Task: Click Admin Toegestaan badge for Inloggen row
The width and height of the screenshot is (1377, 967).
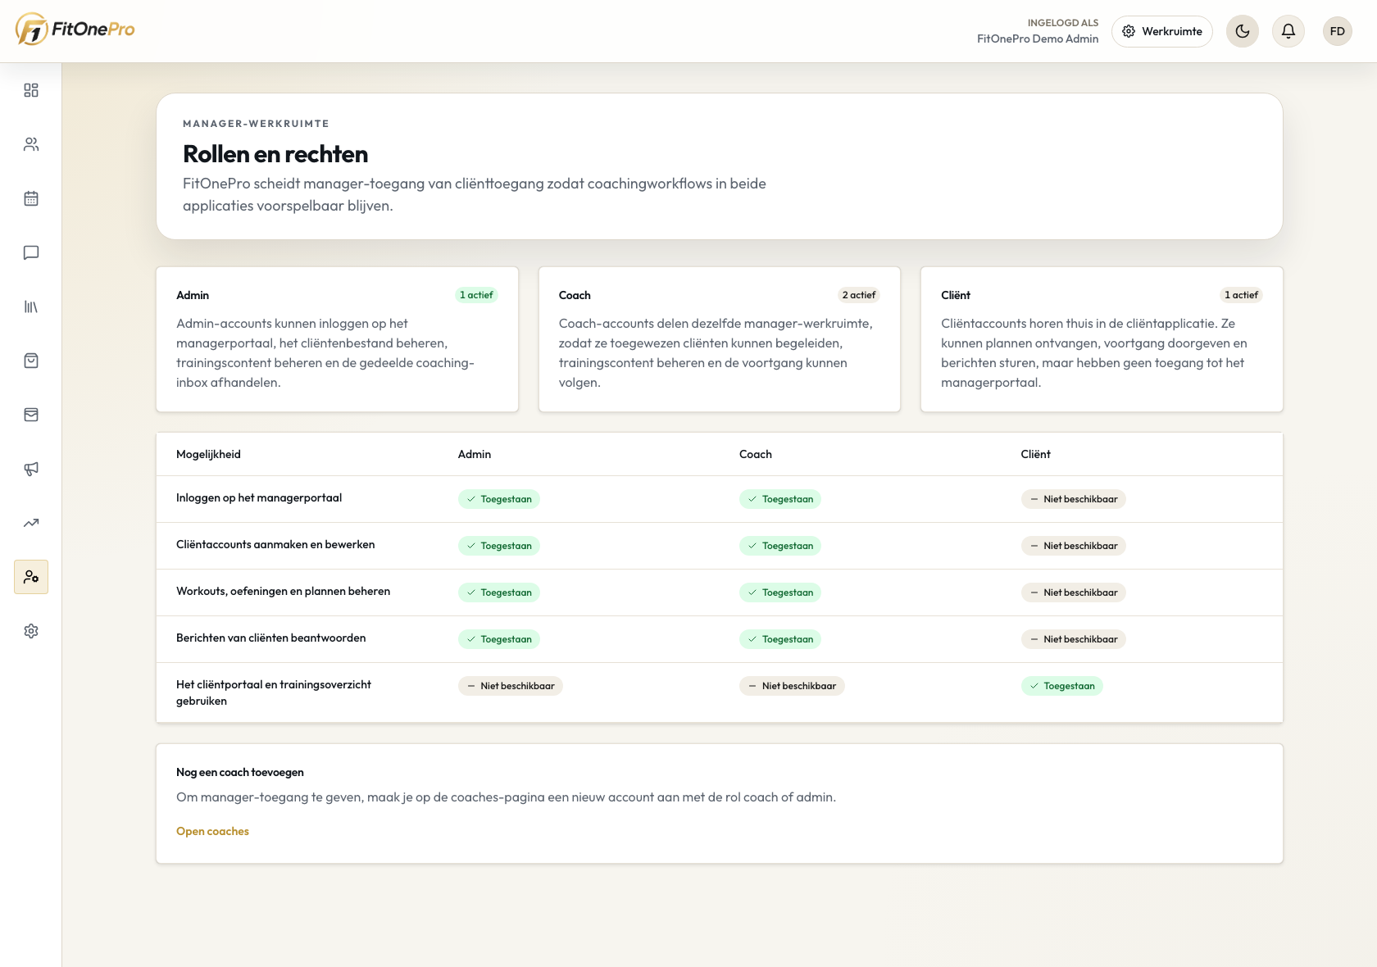Action: (x=498, y=499)
